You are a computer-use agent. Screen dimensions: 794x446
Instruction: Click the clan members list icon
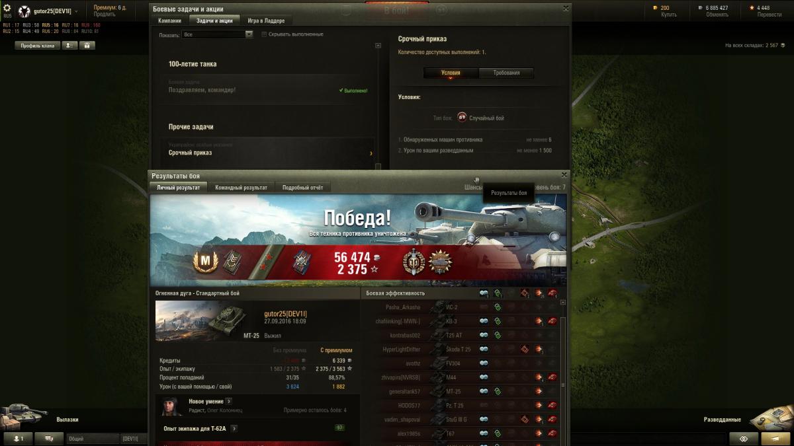[x=69, y=46]
